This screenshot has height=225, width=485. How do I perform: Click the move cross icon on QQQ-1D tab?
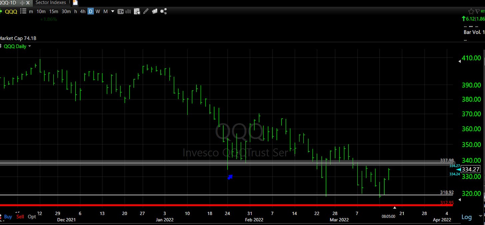click(x=22, y=3)
